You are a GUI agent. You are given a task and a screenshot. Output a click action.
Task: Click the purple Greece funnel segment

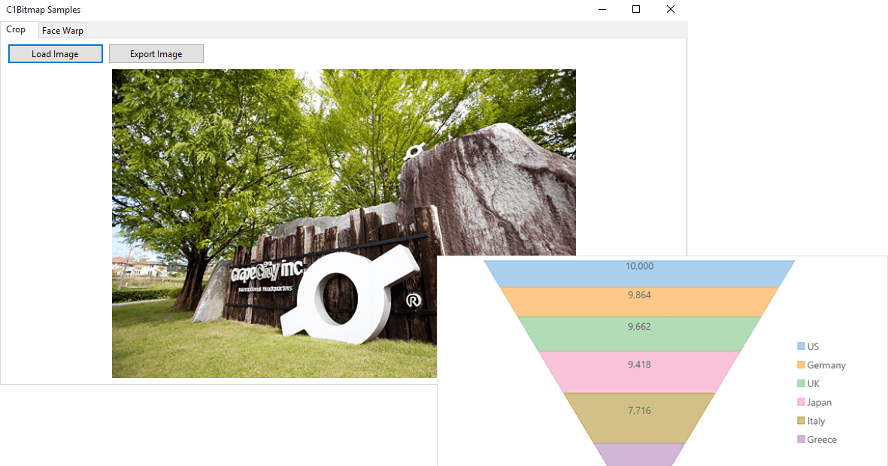pyautogui.click(x=639, y=455)
